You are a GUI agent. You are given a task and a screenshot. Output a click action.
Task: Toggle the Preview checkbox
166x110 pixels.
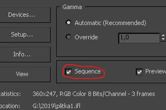pyautogui.click(x=139, y=72)
